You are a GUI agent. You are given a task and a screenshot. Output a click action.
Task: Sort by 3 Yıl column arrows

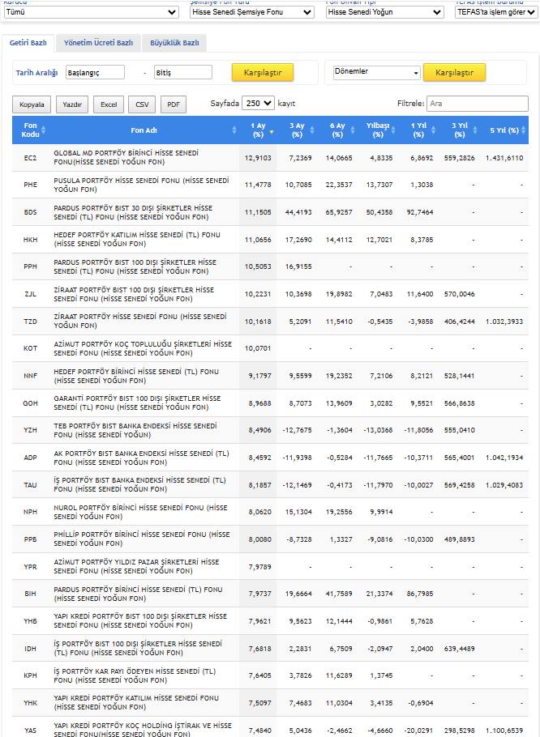pyautogui.click(x=474, y=130)
